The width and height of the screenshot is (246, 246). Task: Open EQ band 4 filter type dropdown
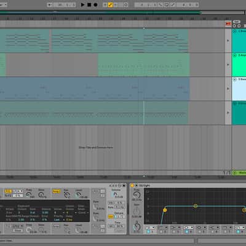tap(188, 228)
